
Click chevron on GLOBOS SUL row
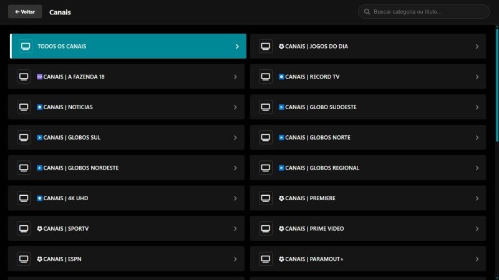235,138
